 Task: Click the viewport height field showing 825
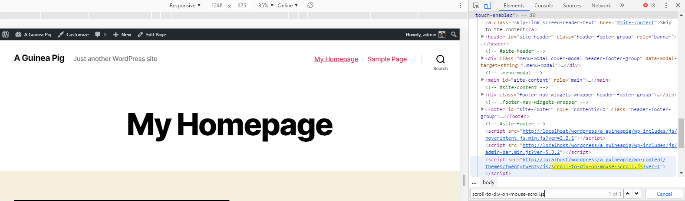[x=242, y=6]
